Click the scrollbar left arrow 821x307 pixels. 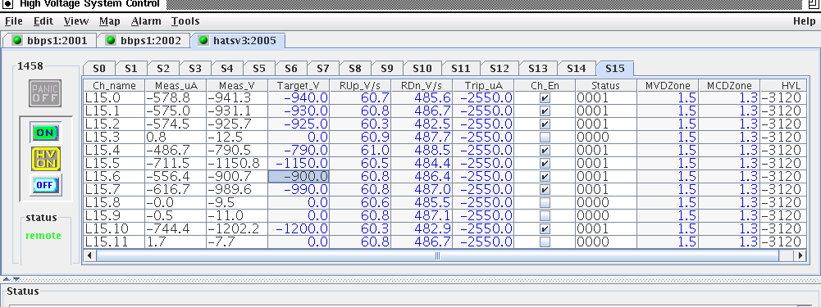(x=89, y=255)
